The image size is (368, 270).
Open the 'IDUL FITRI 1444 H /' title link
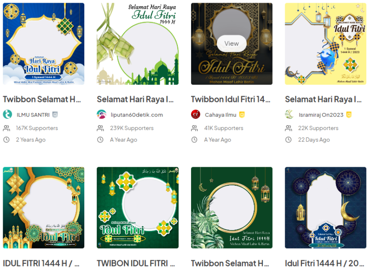(x=41, y=263)
